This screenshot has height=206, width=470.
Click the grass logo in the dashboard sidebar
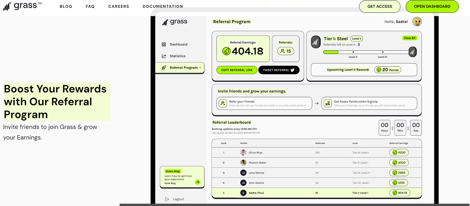pyautogui.click(x=174, y=22)
